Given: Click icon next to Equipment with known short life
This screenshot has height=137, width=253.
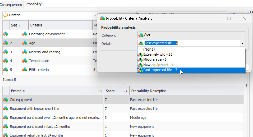Looking at the screenshot, I should point(5,109).
